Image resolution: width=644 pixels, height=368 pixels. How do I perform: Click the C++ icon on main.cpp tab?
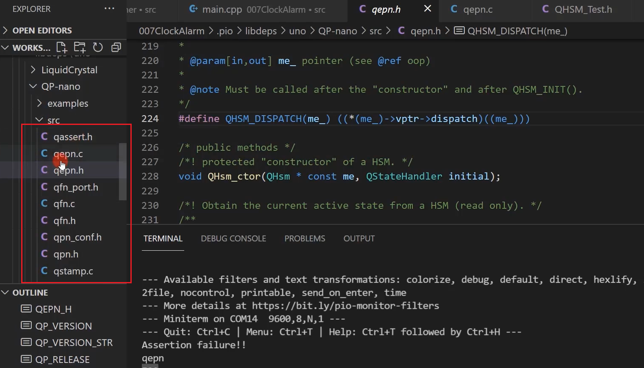tap(193, 9)
